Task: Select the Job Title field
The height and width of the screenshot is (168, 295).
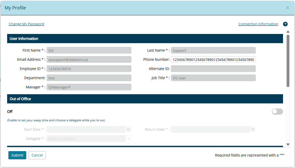Action: click(x=213, y=78)
